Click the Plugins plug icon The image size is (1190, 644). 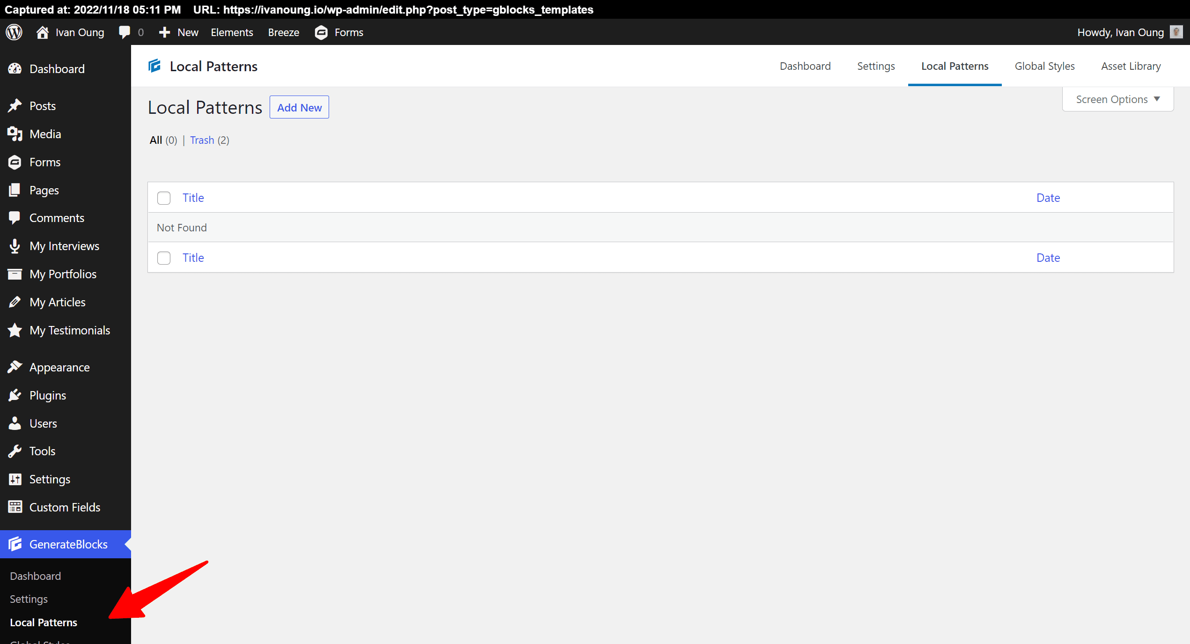(15, 395)
